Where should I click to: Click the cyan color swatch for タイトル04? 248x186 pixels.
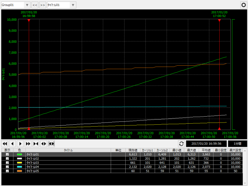pyautogui.click(x=20, y=166)
